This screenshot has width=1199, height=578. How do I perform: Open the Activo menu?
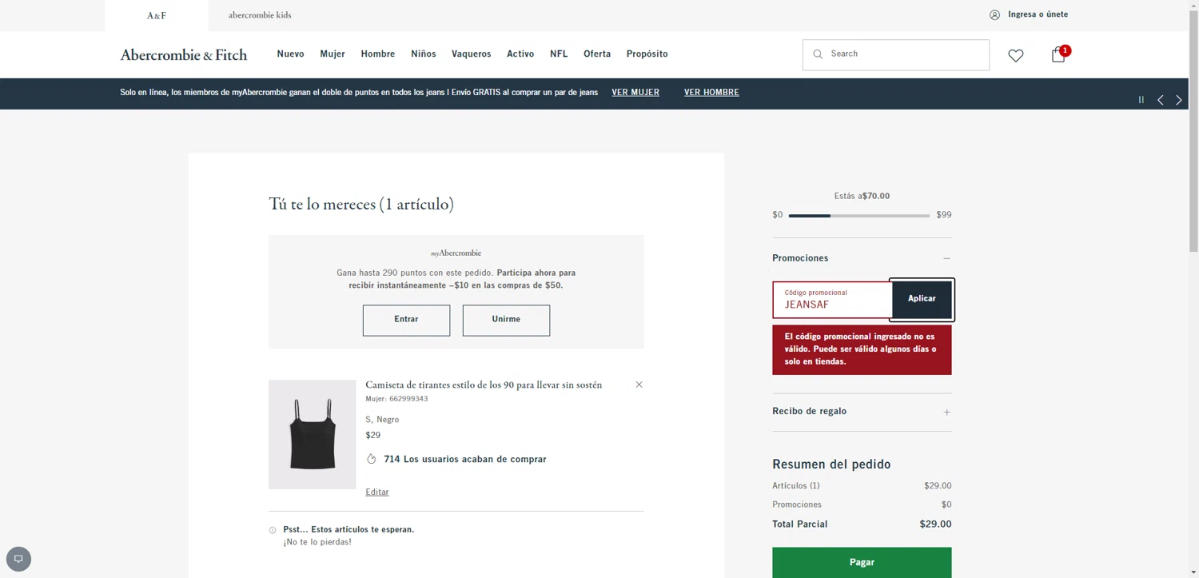tap(520, 54)
